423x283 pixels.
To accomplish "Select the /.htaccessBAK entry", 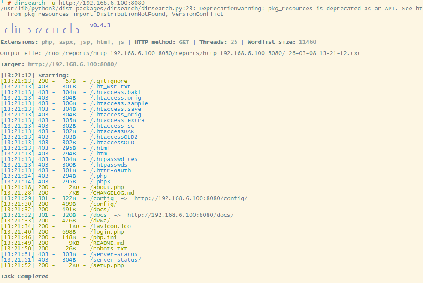I will click(112, 131).
